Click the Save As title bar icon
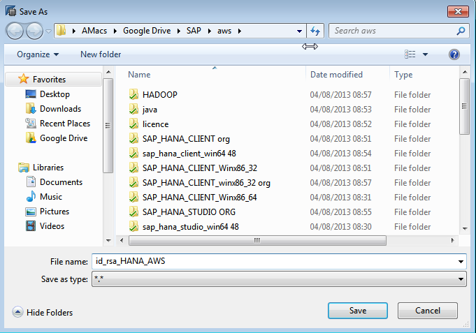The width and height of the screenshot is (476, 333). pyautogui.click(x=11, y=12)
